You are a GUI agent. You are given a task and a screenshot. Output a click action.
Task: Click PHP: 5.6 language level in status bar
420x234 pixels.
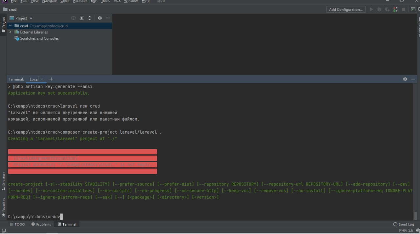coord(406,231)
